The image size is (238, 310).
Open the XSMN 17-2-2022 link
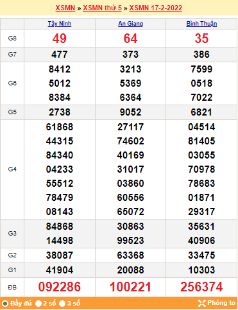(156, 8)
